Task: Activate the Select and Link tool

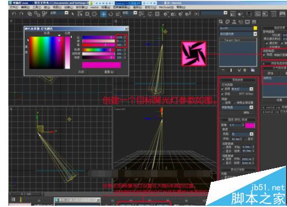Action: (29, 14)
